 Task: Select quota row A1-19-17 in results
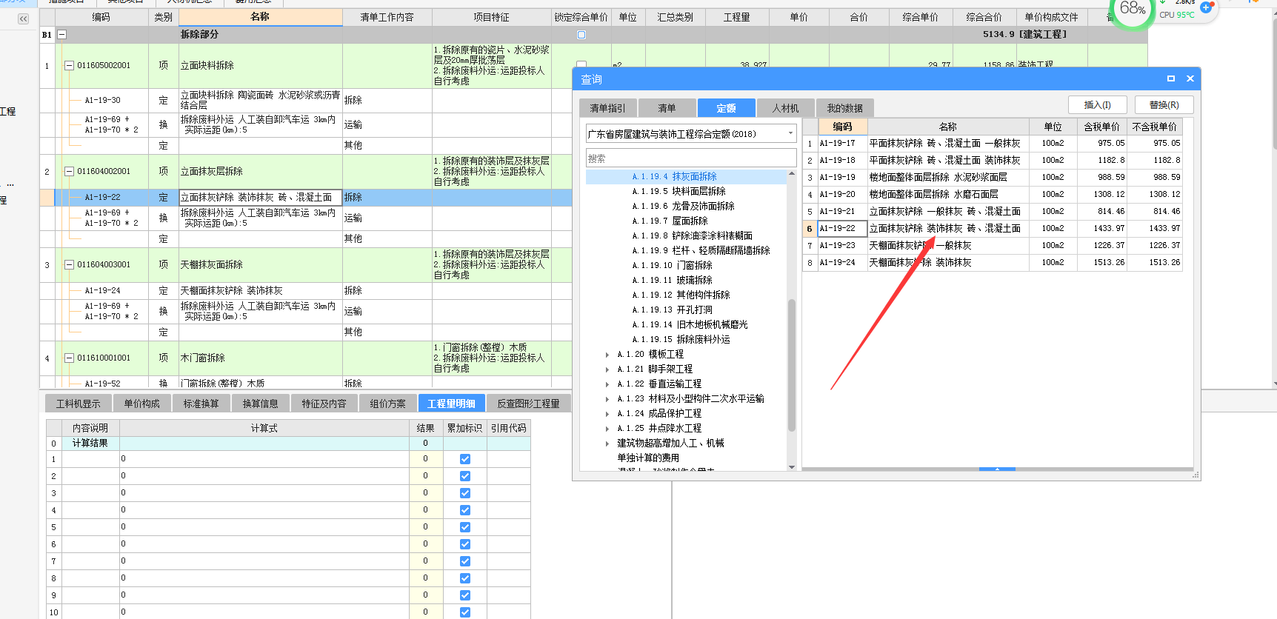pos(993,144)
